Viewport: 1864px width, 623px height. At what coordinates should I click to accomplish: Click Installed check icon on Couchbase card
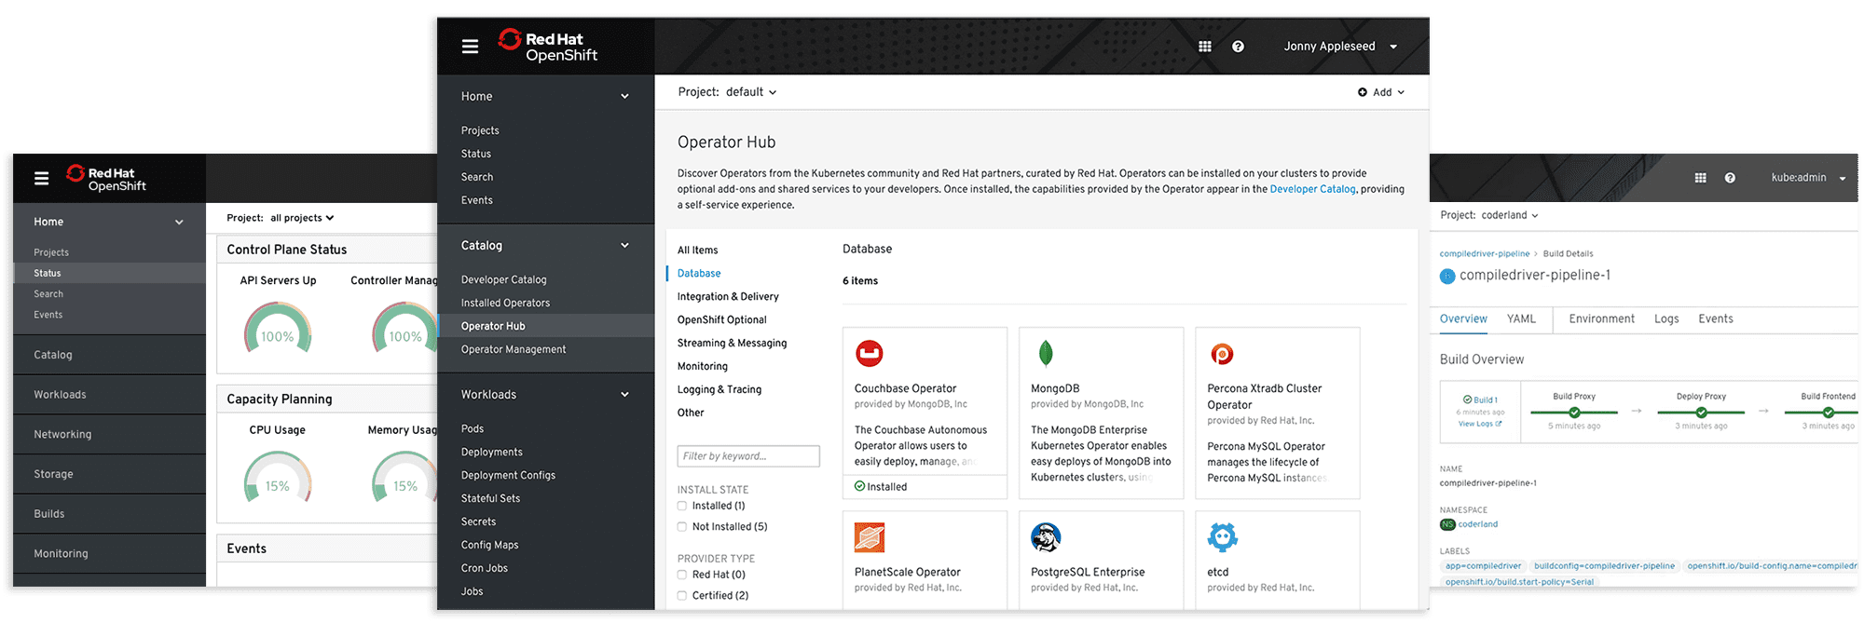[860, 486]
